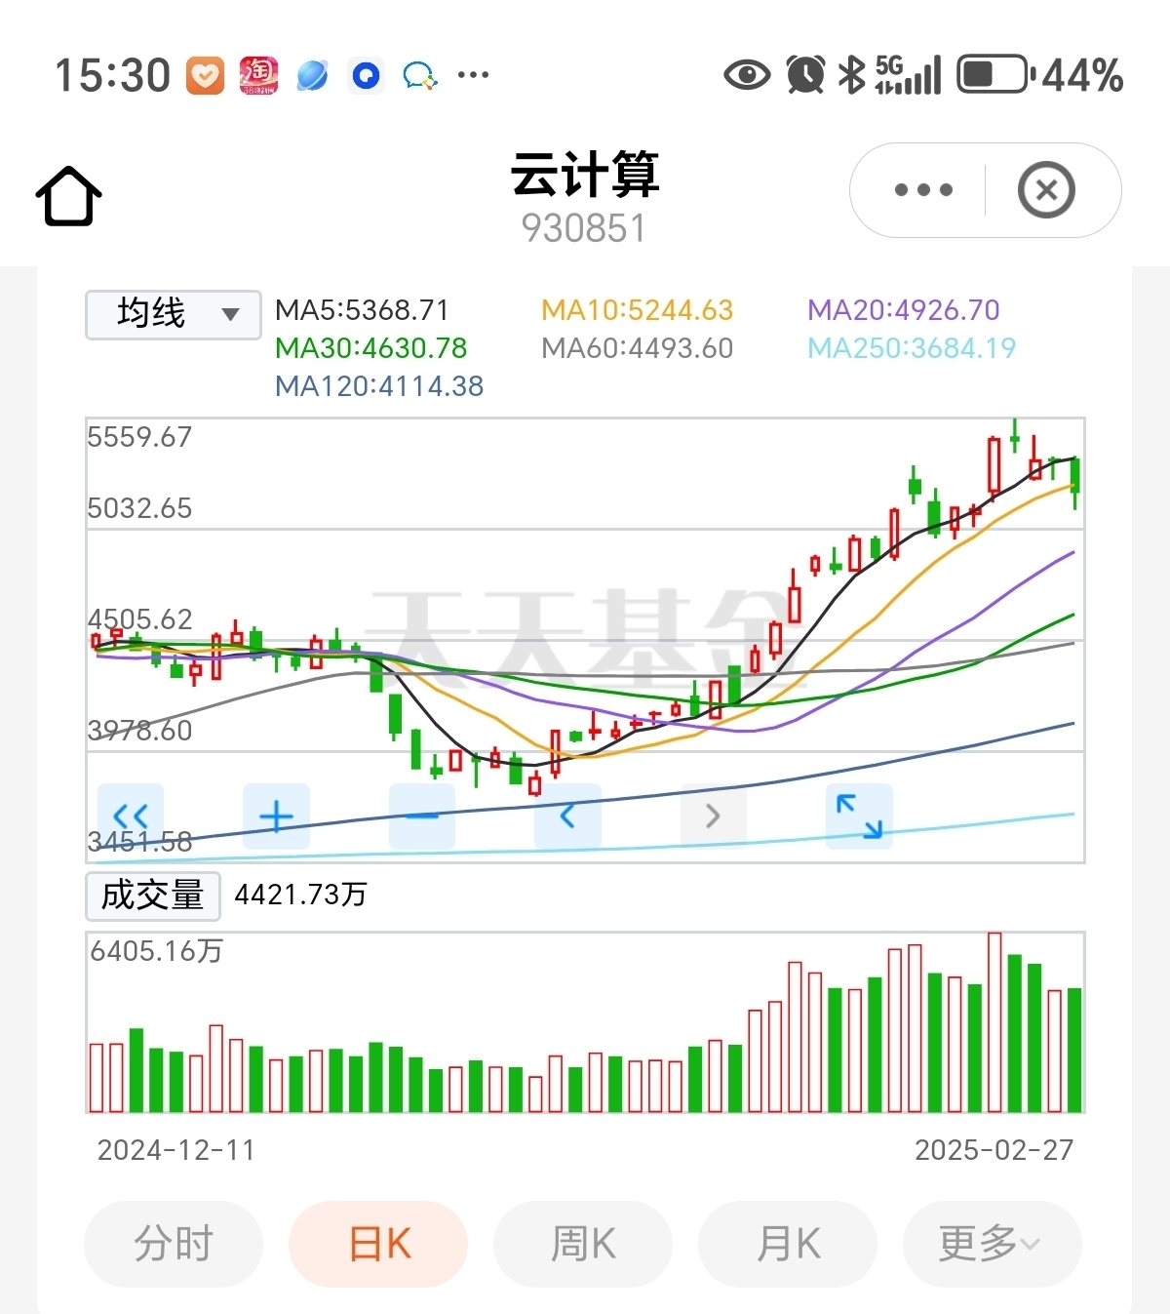Expand the 更多 more periods dropdown
The height and width of the screenshot is (1314, 1170).
(993, 1244)
